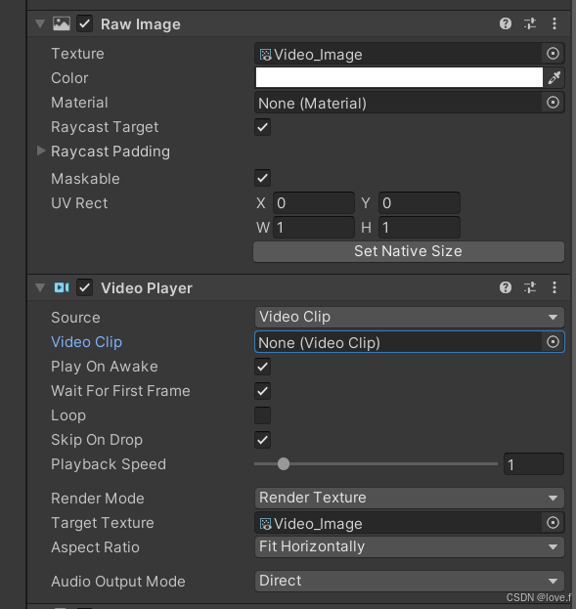Open Raw Image three-dot component menu
This screenshot has width=576, height=609.
554,23
